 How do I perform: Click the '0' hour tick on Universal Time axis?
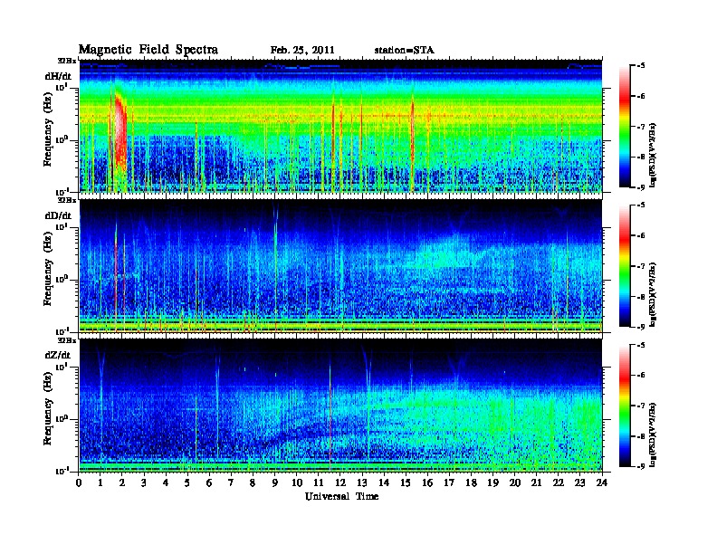point(79,482)
